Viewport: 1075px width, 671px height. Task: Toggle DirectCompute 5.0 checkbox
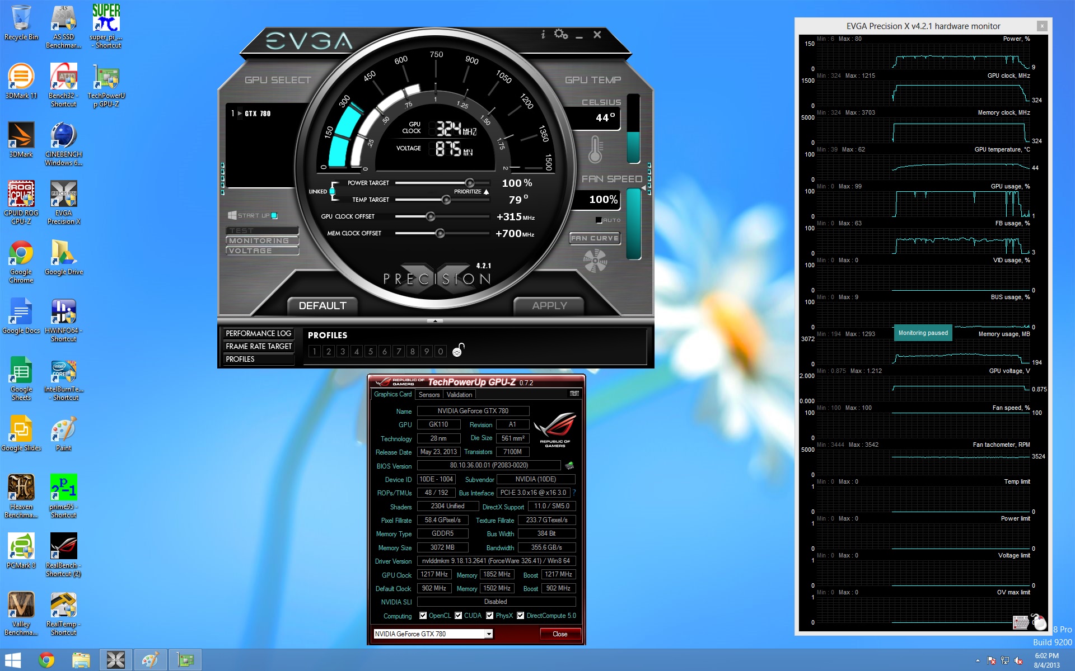520,616
